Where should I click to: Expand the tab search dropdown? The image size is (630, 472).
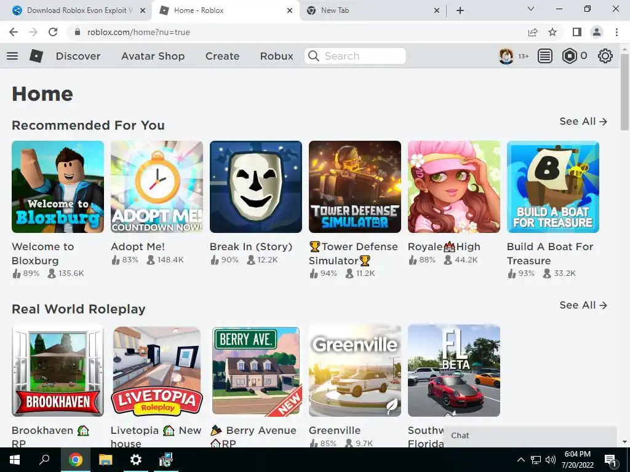click(x=531, y=9)
